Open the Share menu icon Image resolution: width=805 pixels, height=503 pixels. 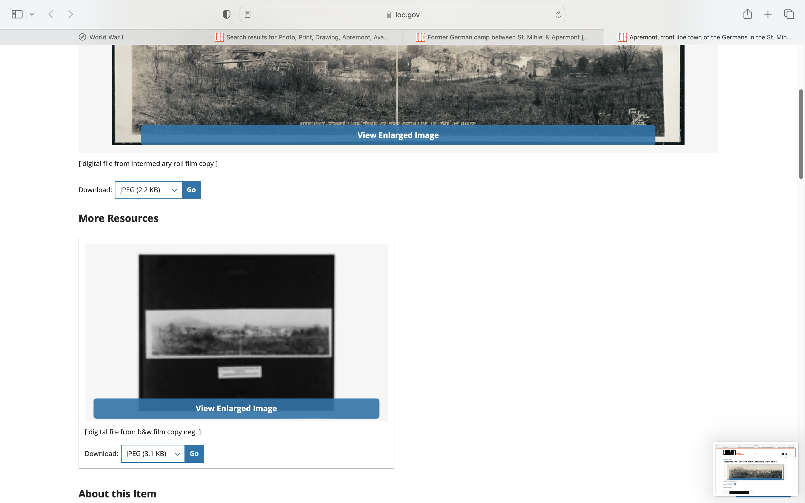point(747,14)
